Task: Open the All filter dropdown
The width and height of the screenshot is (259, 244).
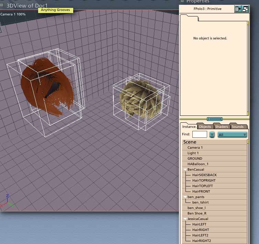Action: coord(232,135)
